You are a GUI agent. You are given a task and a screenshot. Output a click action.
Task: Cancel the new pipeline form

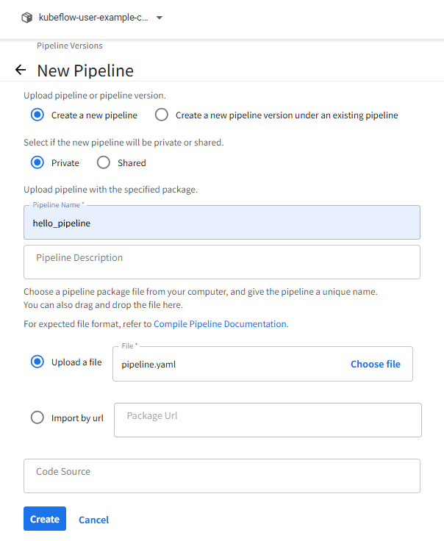click(x=93, y=520)
